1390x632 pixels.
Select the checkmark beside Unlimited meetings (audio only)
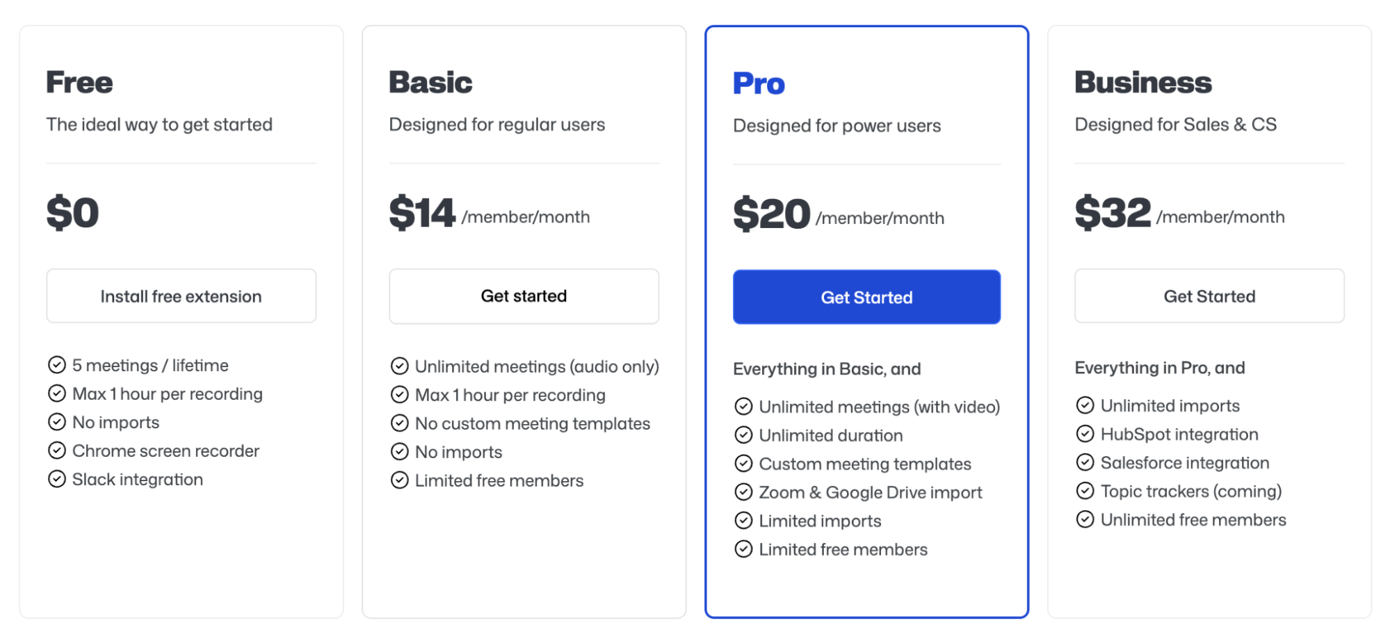click(x=399, y=366)
